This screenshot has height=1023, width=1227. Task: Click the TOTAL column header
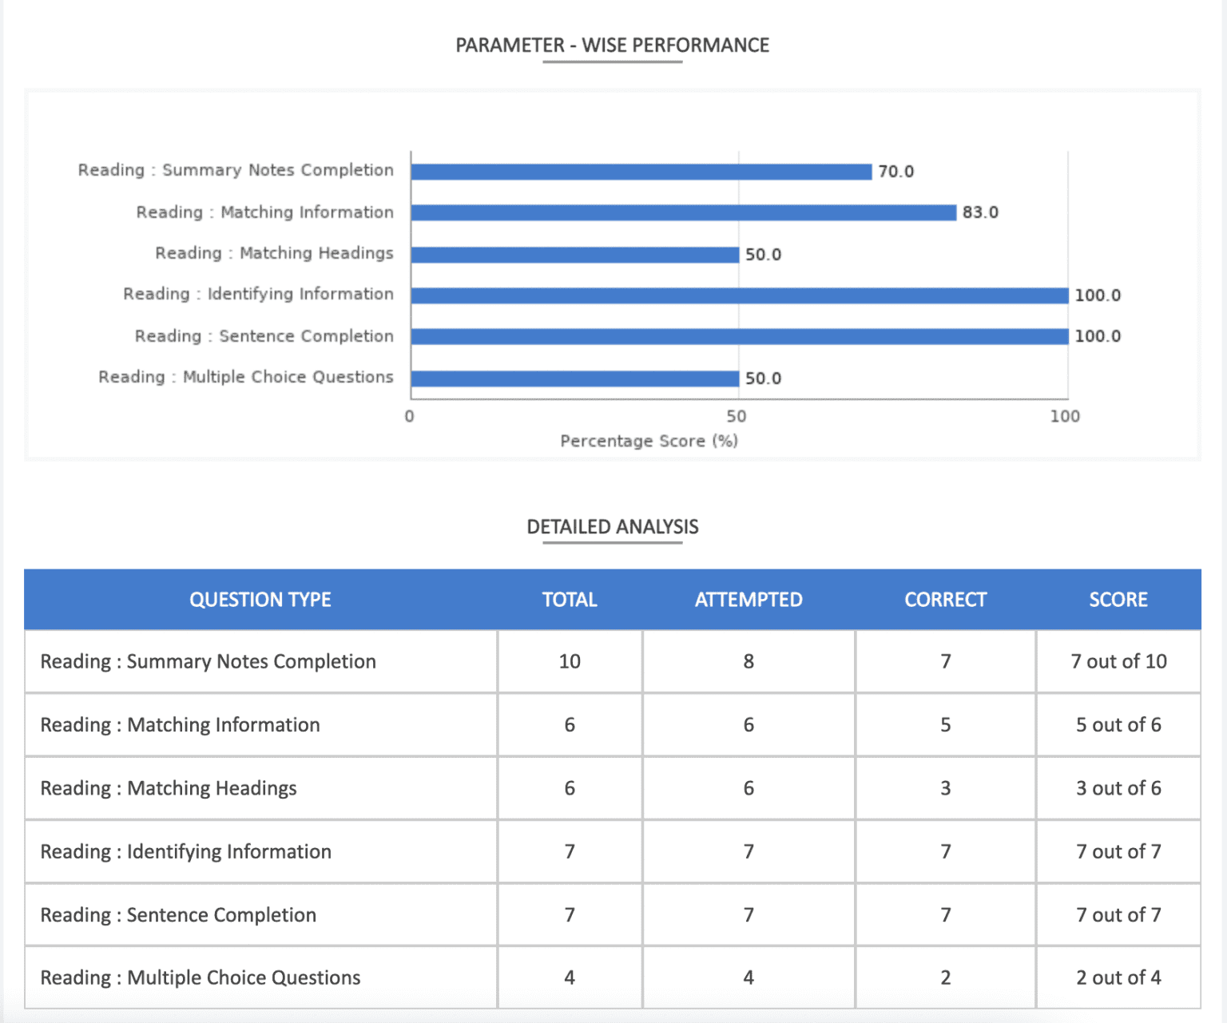570,599
